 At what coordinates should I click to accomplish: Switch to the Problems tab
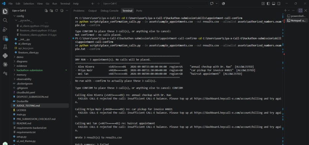pyautogui.click(x=79, y=11)
